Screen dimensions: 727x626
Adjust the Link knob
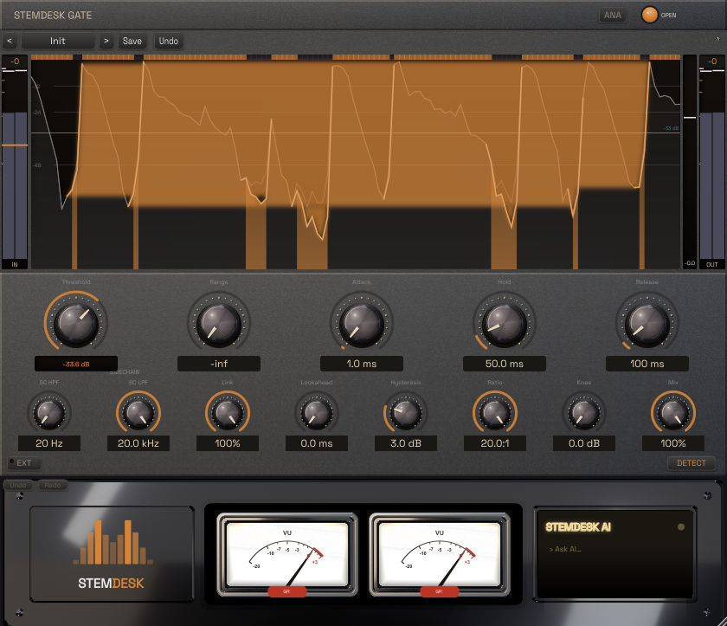click(228, 413)
